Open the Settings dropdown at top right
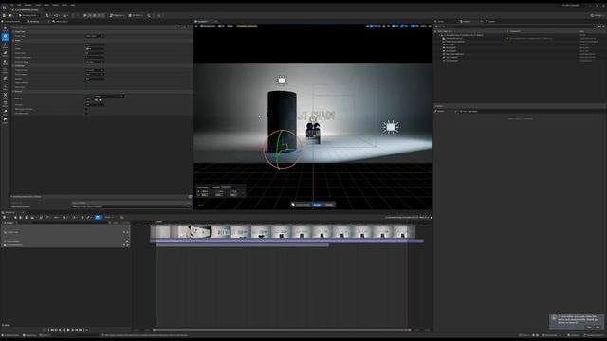This screenshot has width=607, height=341. [597, 15]
